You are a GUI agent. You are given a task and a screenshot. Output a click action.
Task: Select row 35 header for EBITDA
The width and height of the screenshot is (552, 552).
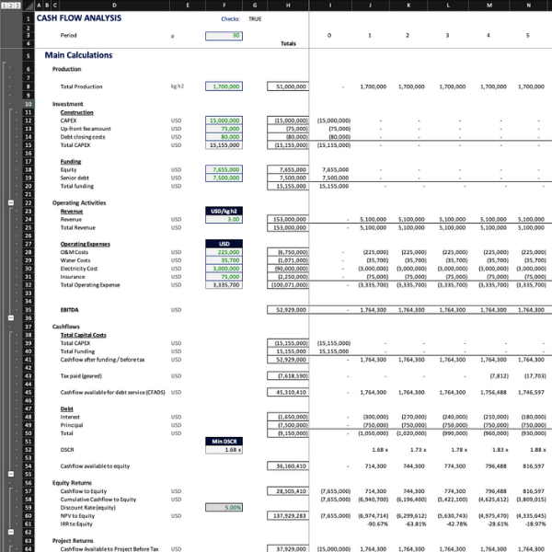tap(28, 310)
